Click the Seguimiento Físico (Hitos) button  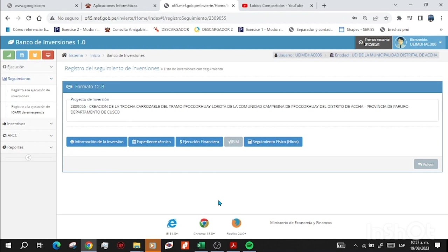pyautogui.click(x=273, y=142)
